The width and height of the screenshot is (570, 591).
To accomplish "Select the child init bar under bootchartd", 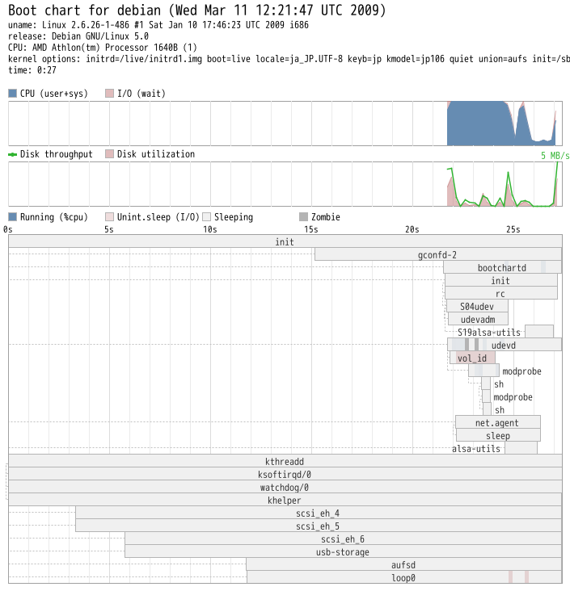I will (x=501, y=280).
